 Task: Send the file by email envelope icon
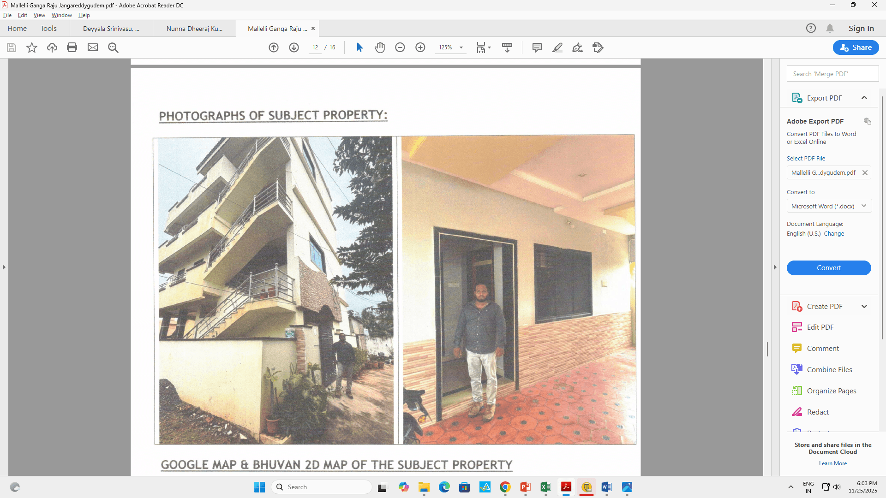pyautogui.click(x=93, y=47)
